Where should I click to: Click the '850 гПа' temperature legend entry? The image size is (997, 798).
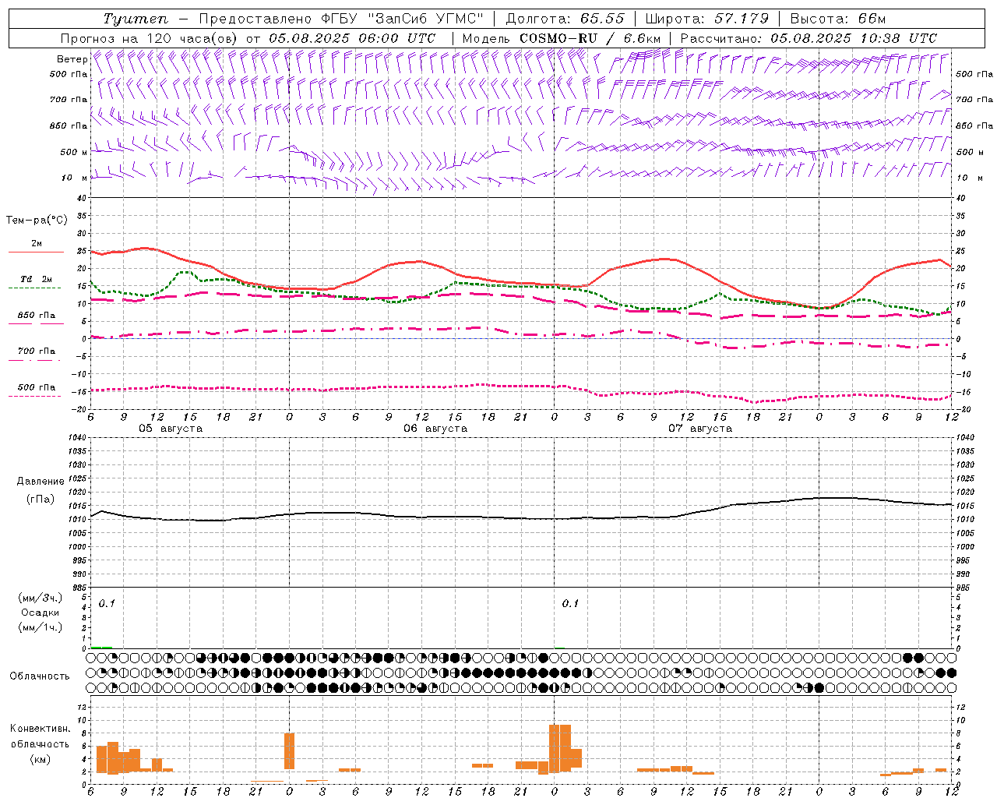tap(36, 316)
